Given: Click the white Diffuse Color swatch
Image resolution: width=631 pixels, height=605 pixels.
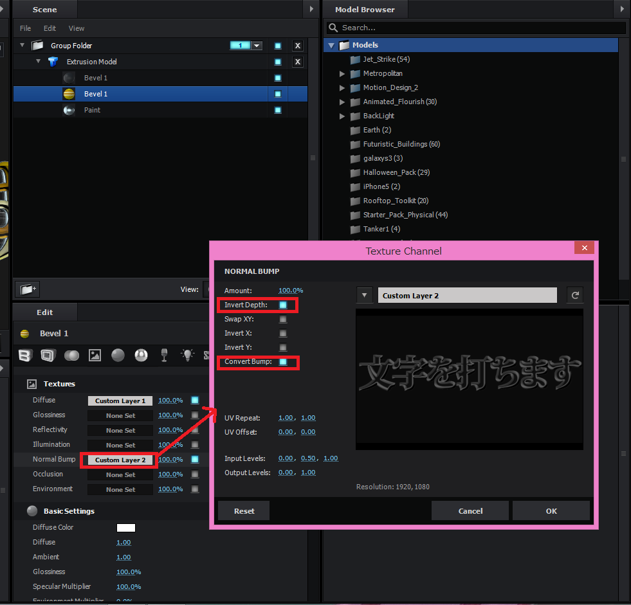Looking at the screenshot, I should (x=125, y=527).
